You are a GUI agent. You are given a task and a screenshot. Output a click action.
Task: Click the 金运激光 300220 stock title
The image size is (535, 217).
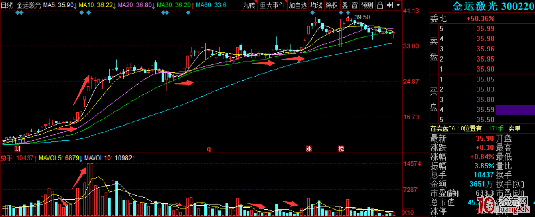tap(493, 6)
